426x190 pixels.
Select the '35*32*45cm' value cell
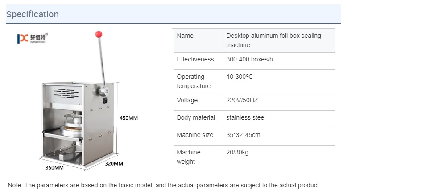(278, 137)
